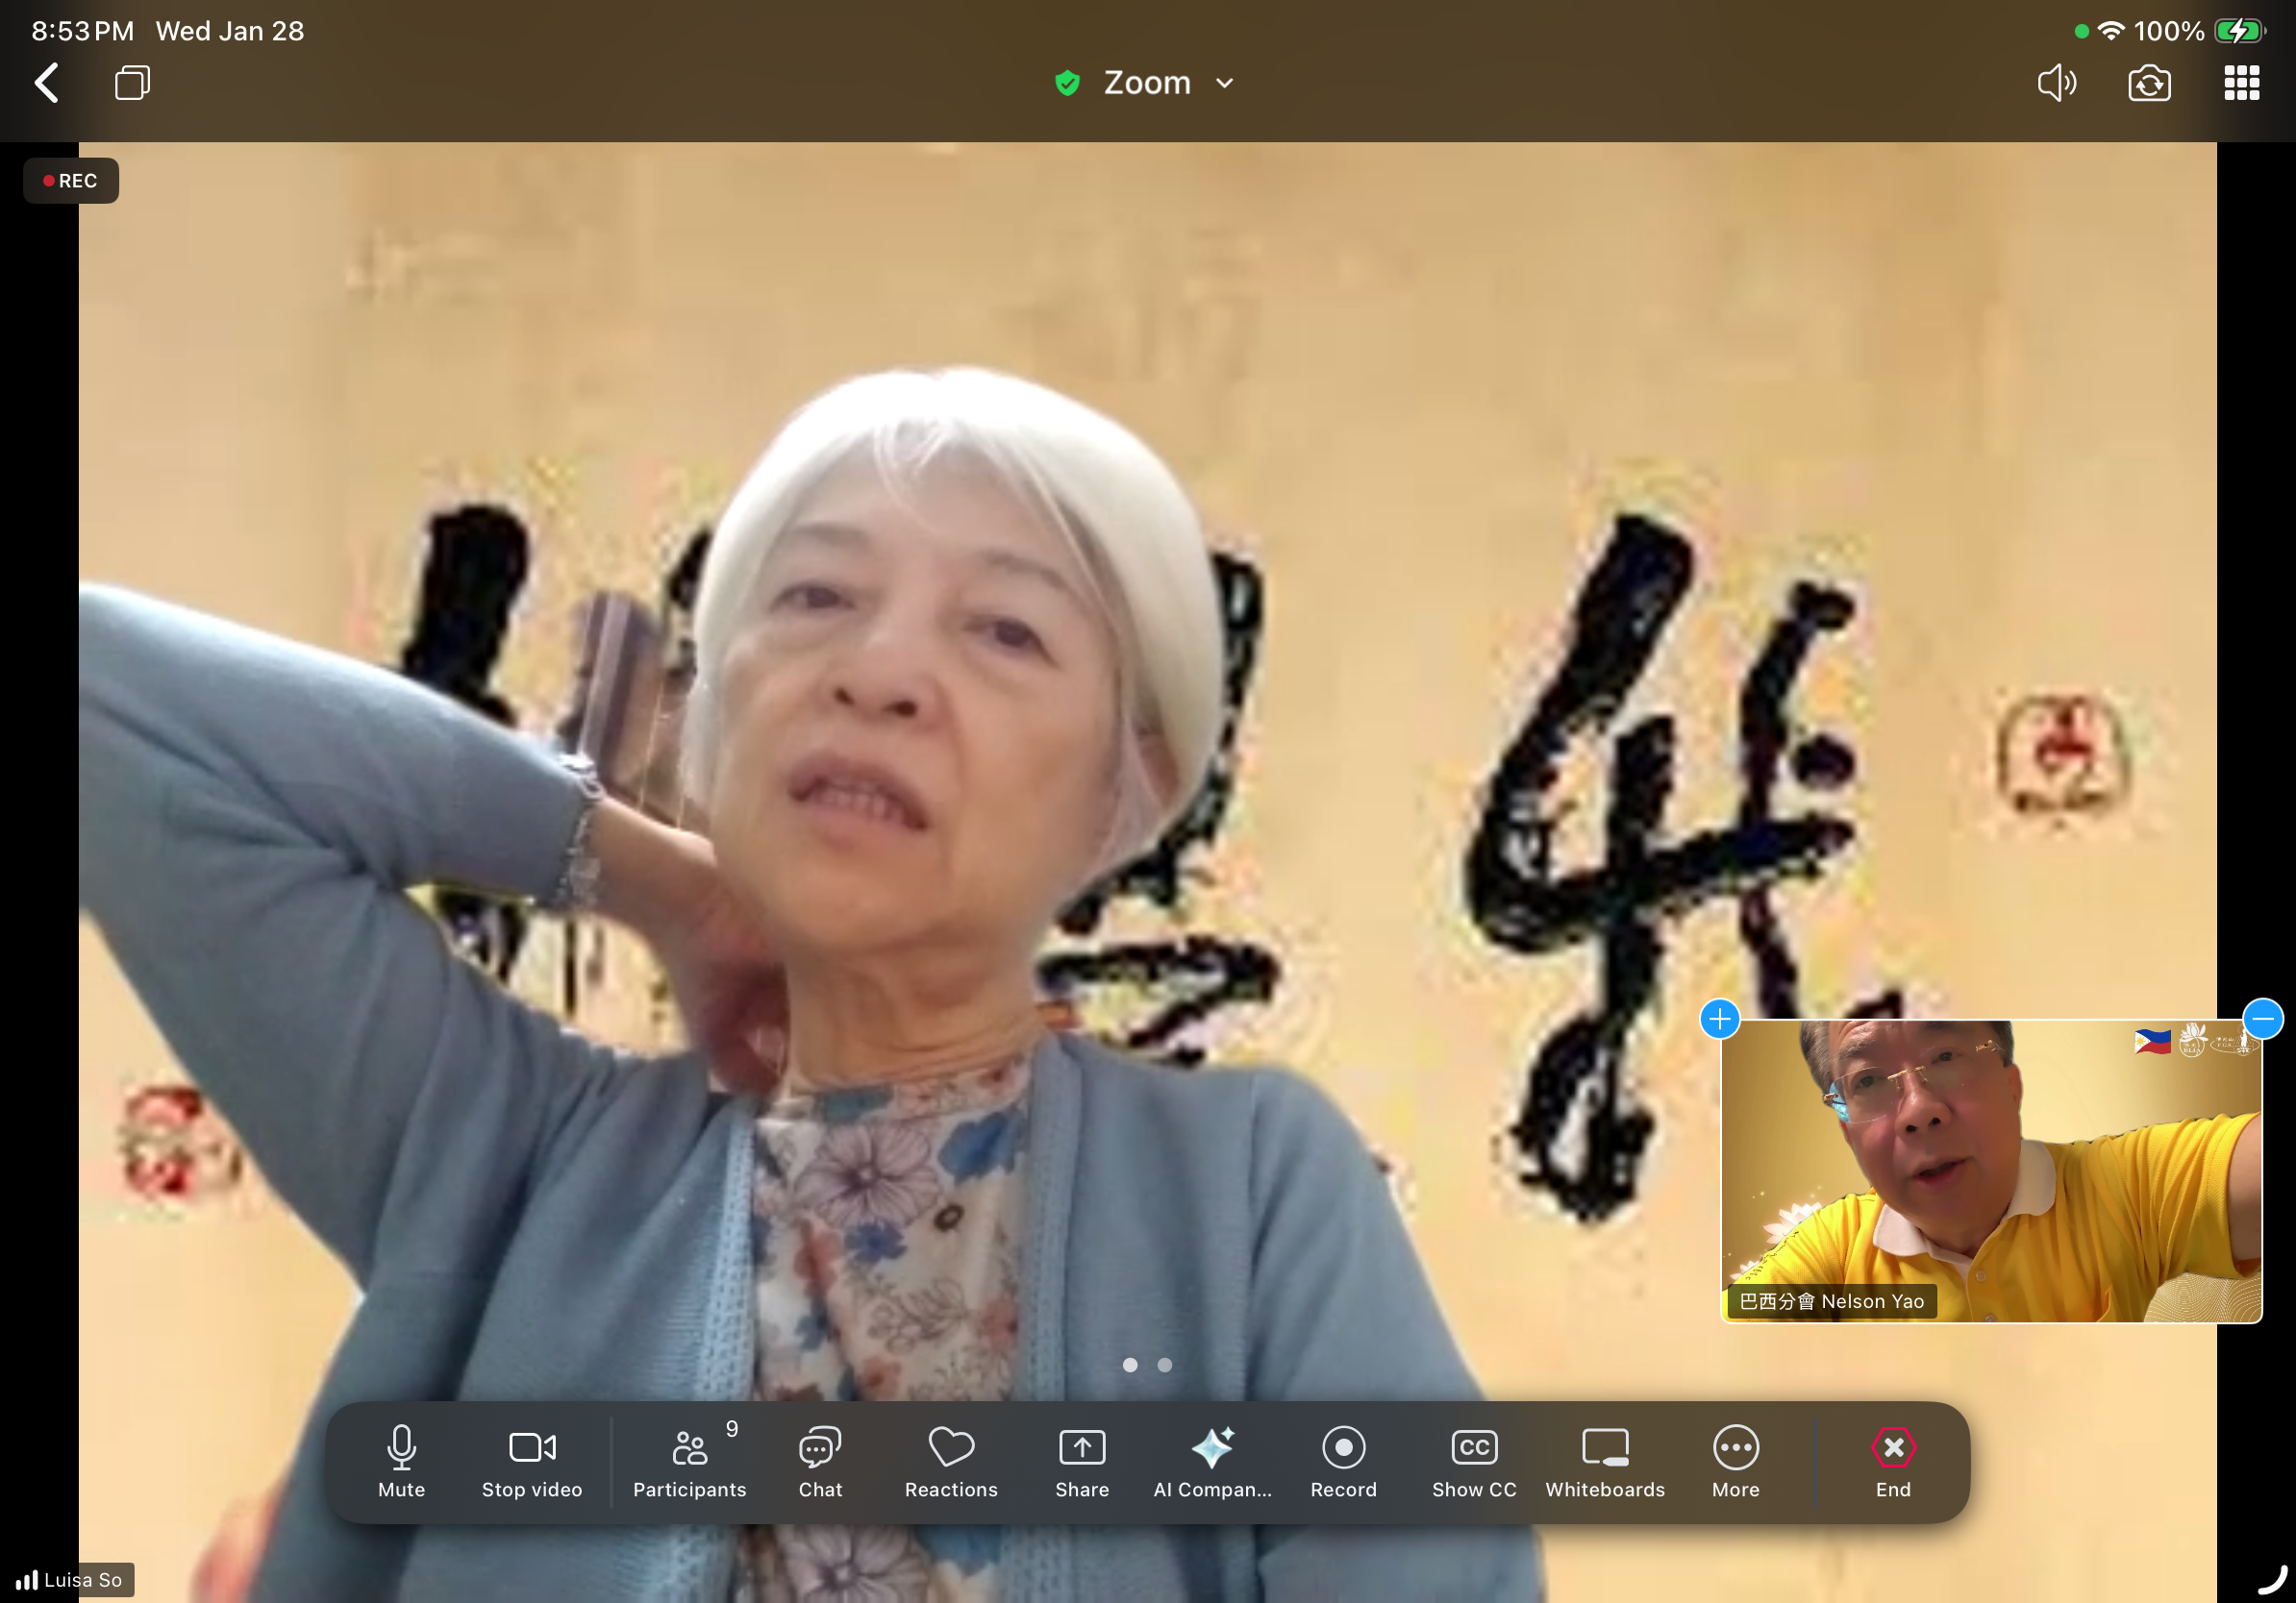Tap the speaker audio output icon
The image size is (2296, 1603).
[2056, 83]
